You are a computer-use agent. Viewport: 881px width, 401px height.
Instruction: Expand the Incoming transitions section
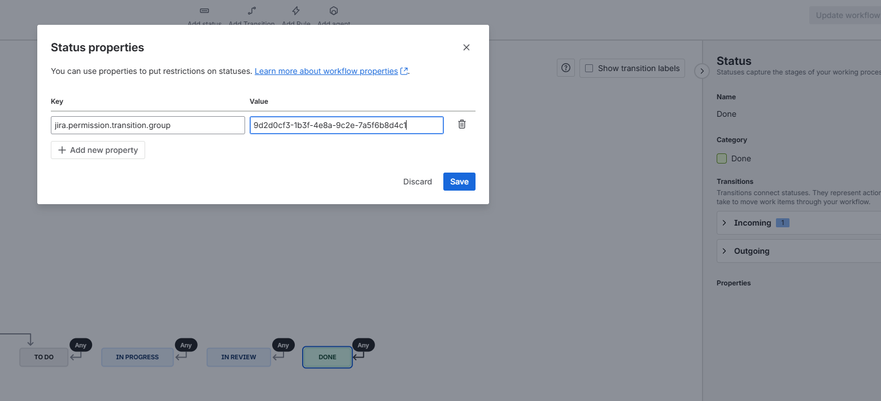click(799, 223)
